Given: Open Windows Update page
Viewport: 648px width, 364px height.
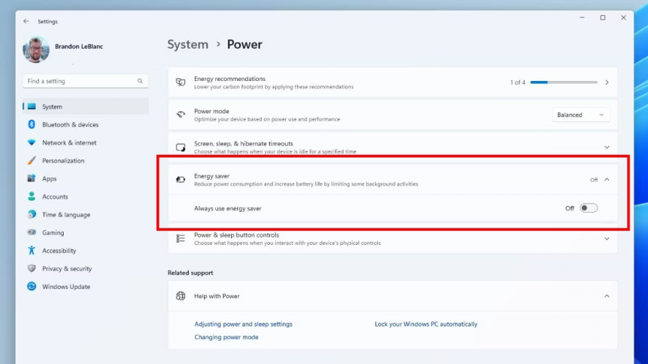Looking at the screenshot, I should coord(66,286).
